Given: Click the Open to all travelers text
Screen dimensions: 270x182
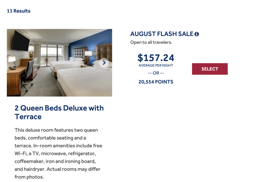Looking at the screenshot, I should pos(151,42).
